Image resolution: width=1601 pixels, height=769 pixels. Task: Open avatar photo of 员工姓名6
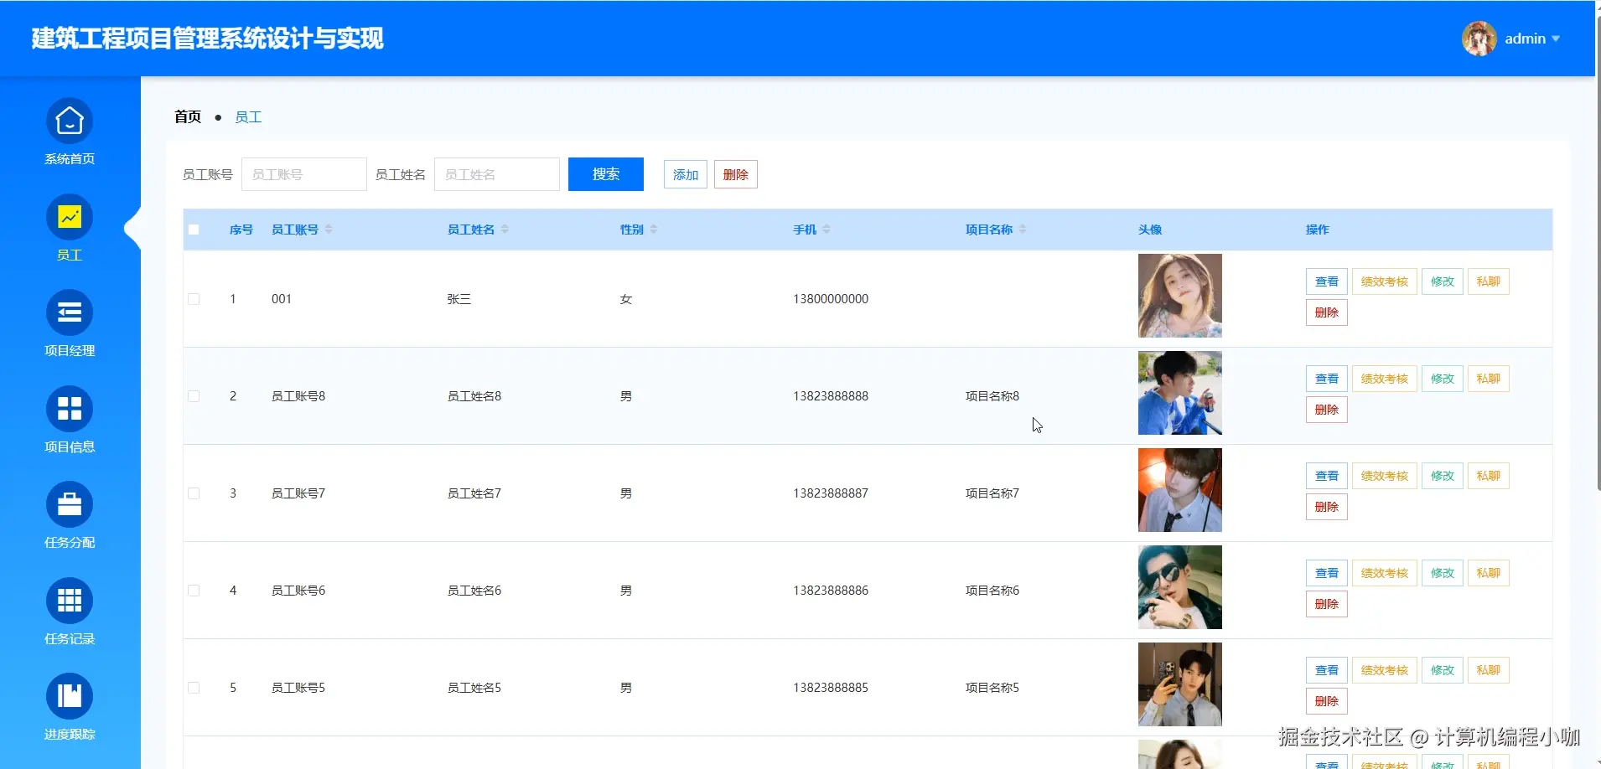tap(1180, 587)
